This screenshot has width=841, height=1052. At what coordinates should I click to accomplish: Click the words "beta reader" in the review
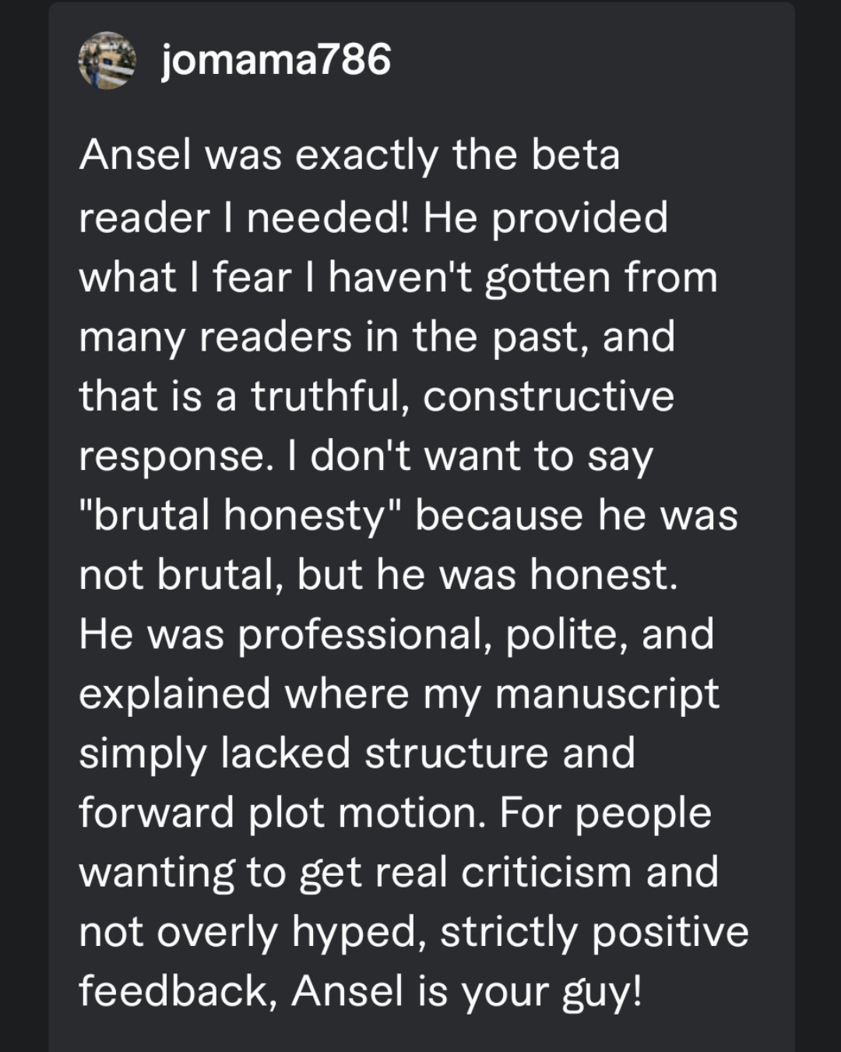tap(575, 154)
